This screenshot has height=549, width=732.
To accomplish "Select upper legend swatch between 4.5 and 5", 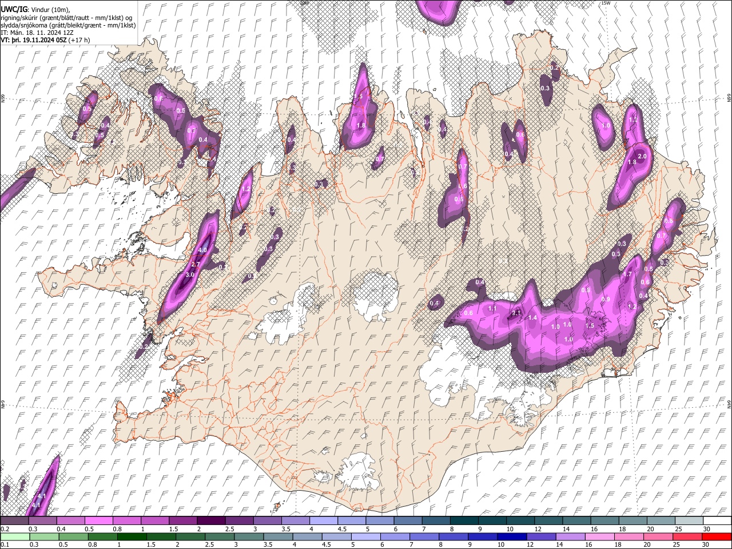I will [x=352, y=521].
